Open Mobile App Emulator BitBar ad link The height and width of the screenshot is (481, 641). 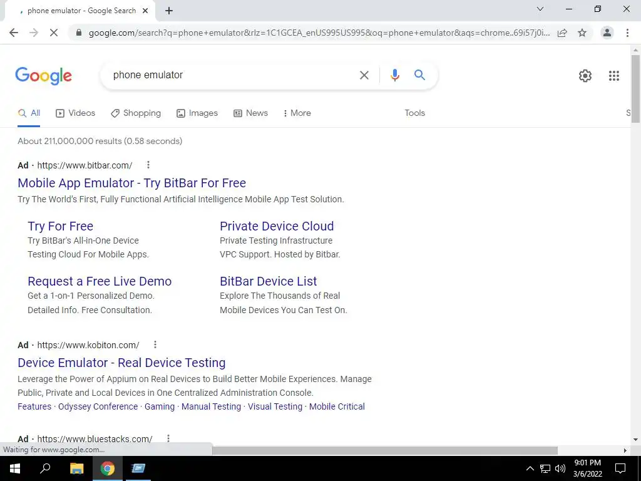tap(131, 183)
